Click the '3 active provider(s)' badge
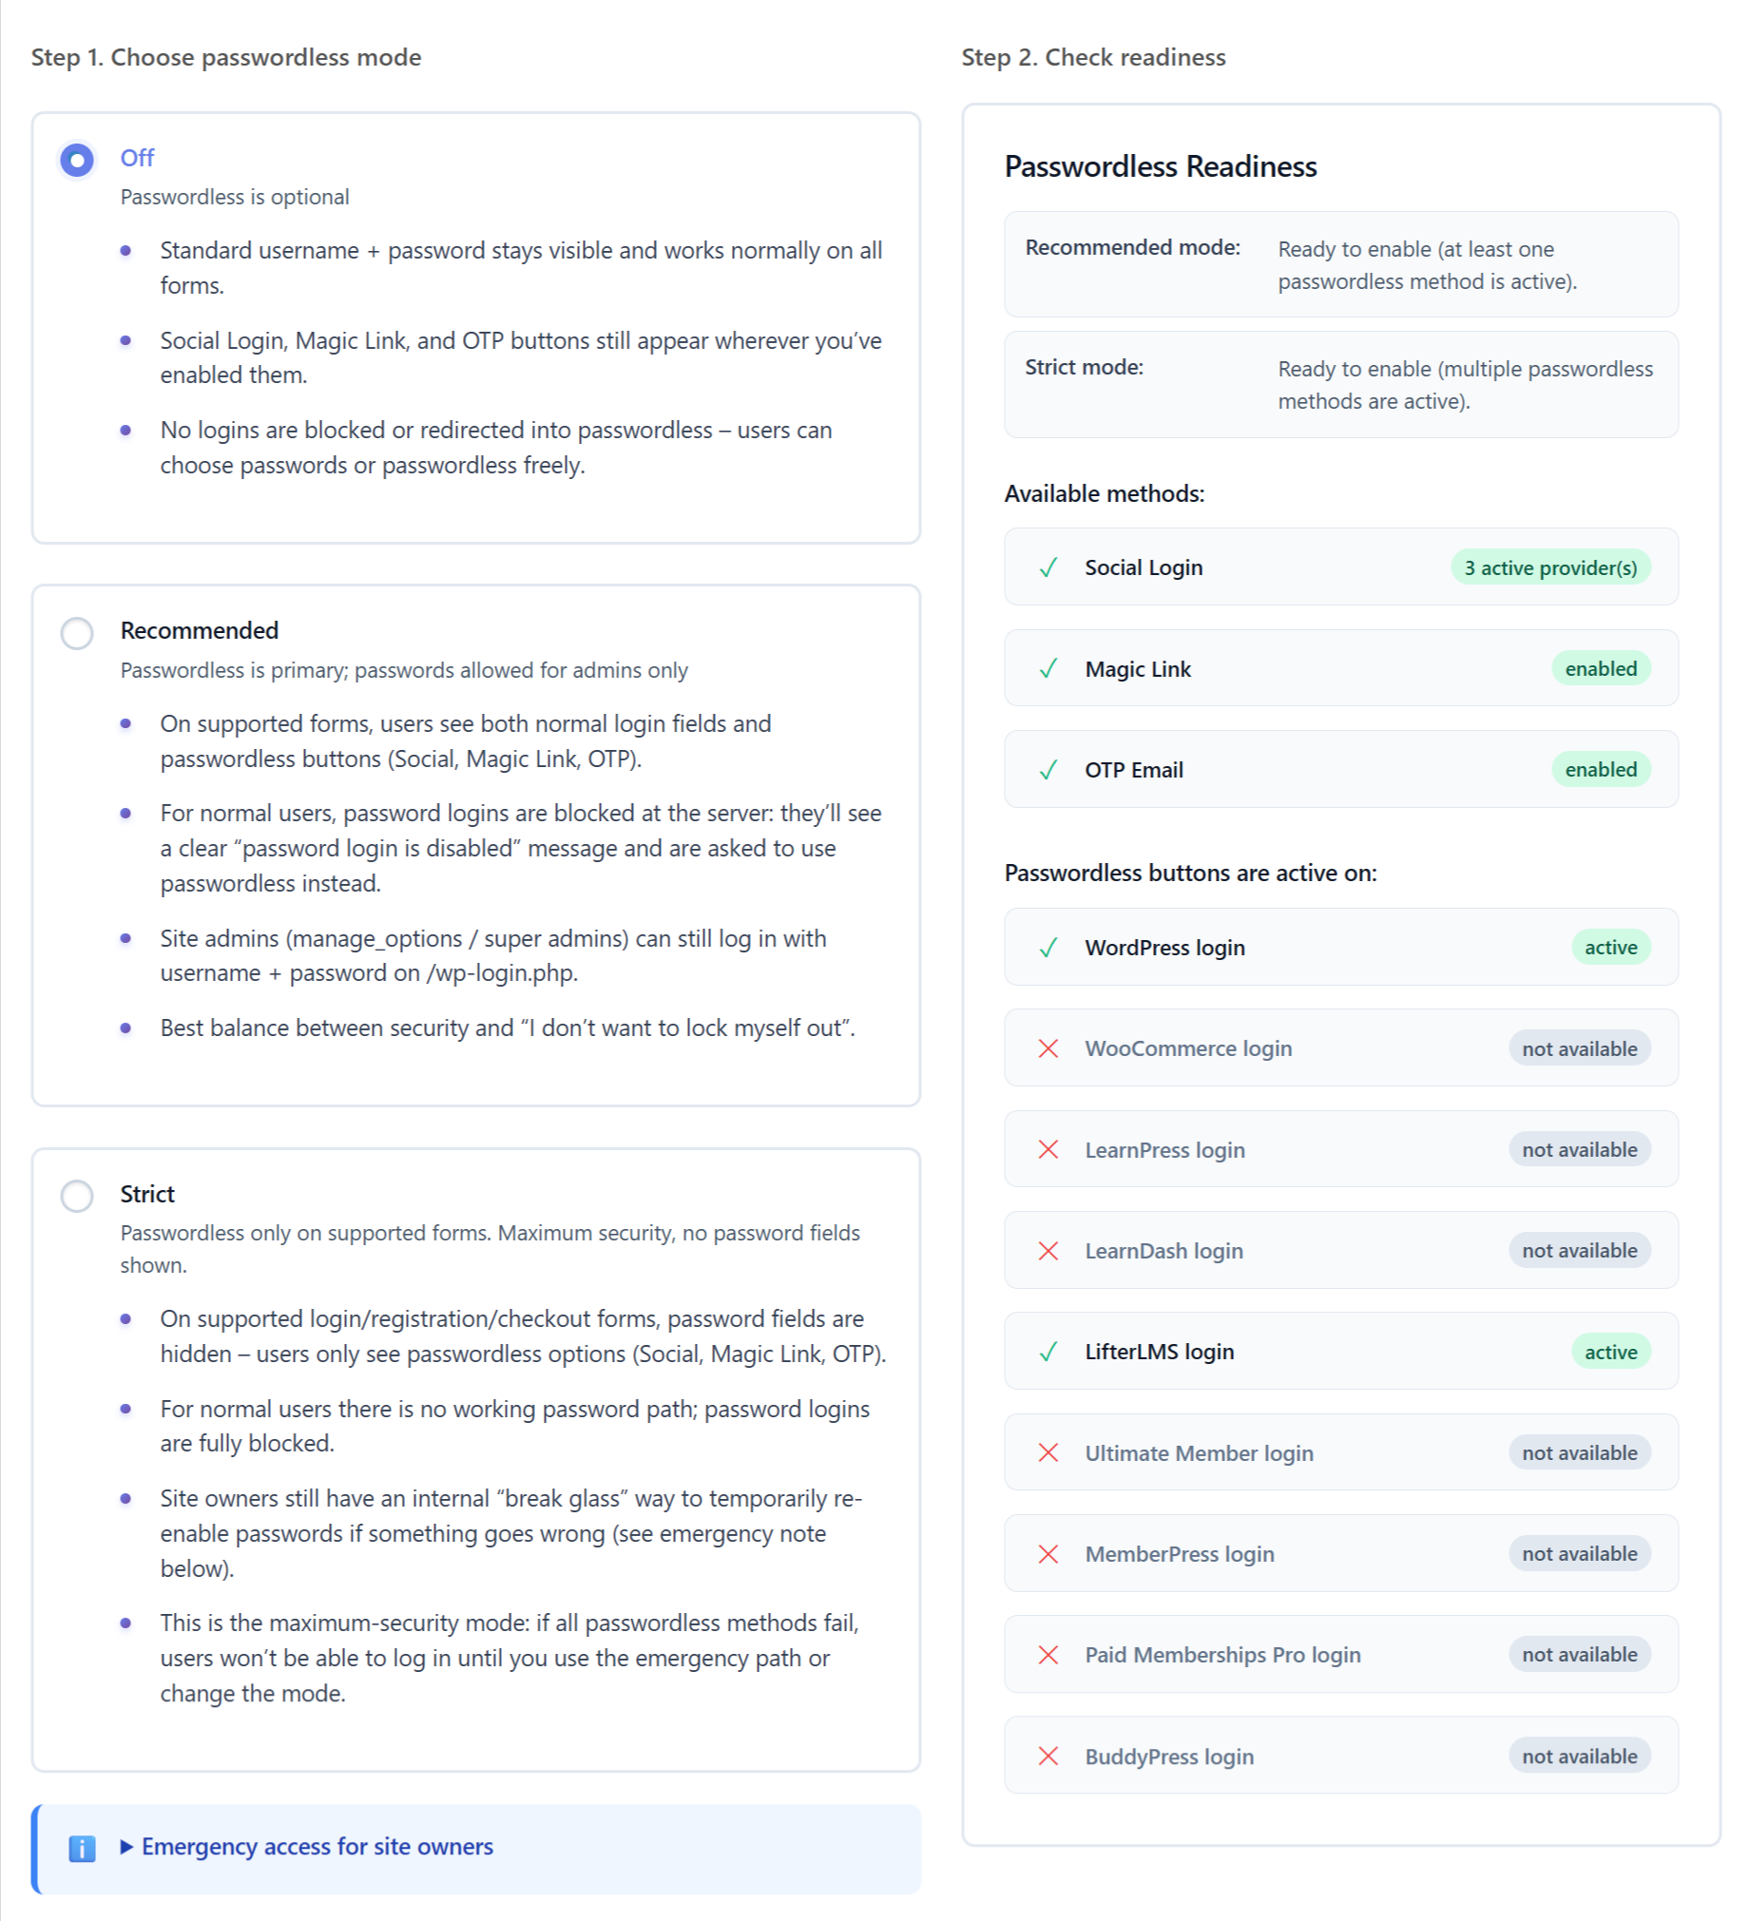Screen dimensions: 1750x1921 [1550, 567]
